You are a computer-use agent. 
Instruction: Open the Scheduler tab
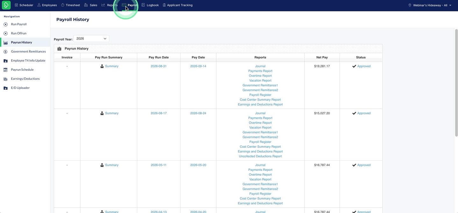(x=24, y=5)
